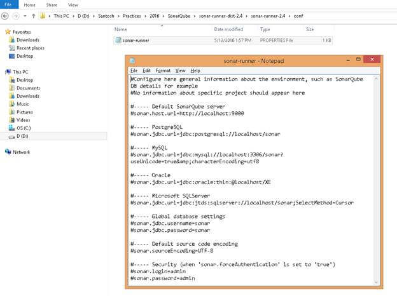Image resolution: width=397 pixels, height=296 pixels.
Task: Click the Up one level arrow
Action: (33, 15)
